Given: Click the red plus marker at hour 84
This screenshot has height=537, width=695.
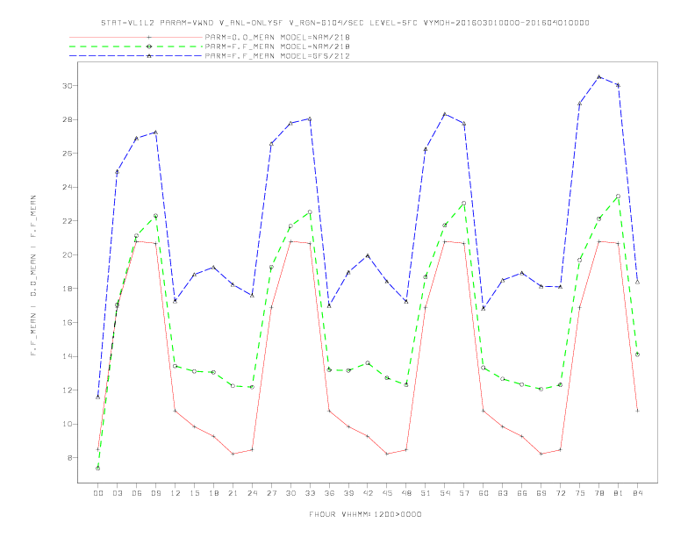Looking at the screenshot, I should 637,411.
